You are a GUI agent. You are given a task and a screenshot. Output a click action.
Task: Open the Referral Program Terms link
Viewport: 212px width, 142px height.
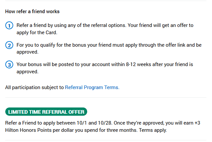click(92, 87)
